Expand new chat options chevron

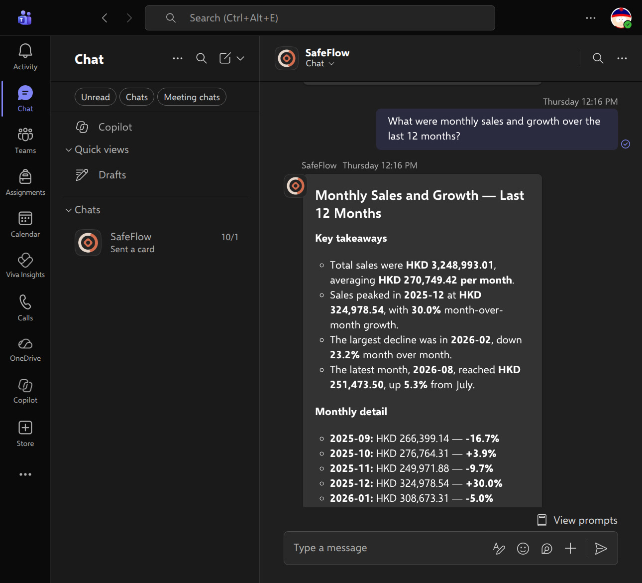click(x=240, y=58)
